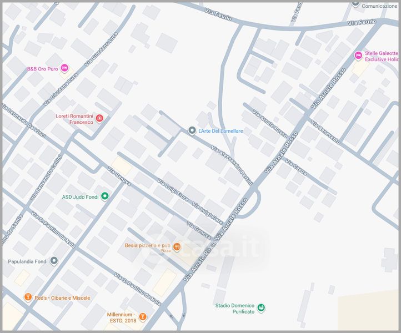The height and width of the screenshot is (333, 401).
Task: Click the Red's Cibarie e Miscele bar icon
Action: pyautogui.click(x=28, y=297)
